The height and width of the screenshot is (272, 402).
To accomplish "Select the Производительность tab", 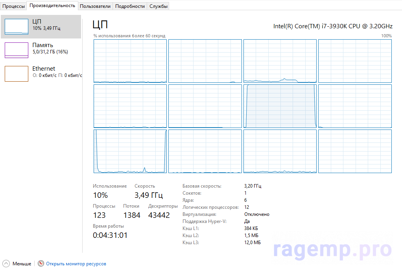I will [52, 6].
